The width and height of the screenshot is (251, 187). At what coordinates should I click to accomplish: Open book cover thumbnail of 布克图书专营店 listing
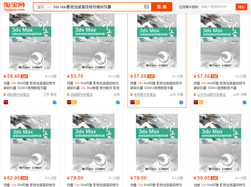[x=157, y=41]
